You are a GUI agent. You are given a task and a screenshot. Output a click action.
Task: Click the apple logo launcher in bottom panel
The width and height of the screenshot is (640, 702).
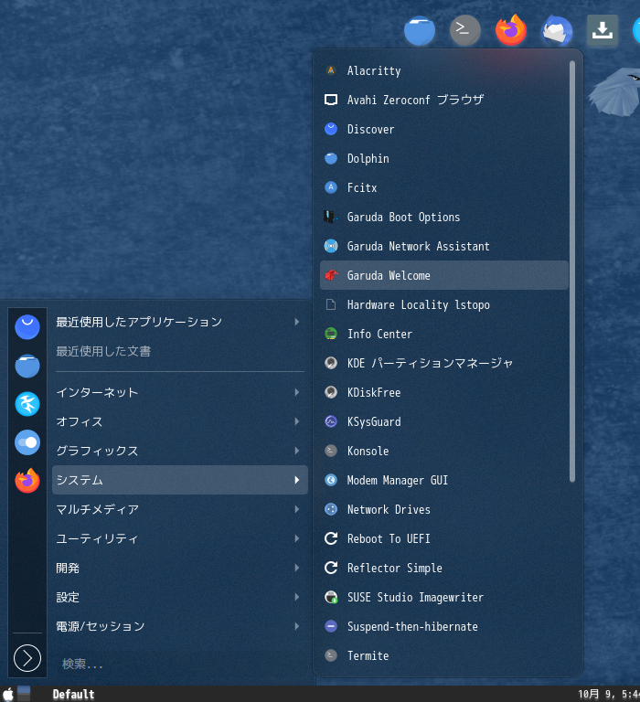click(x=8, y=695)
